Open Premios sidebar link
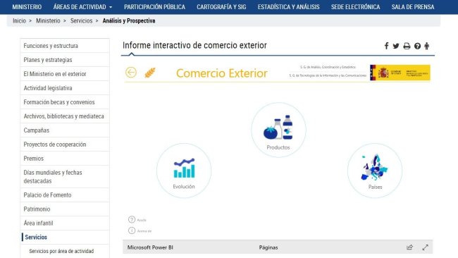 pos(65,158)
